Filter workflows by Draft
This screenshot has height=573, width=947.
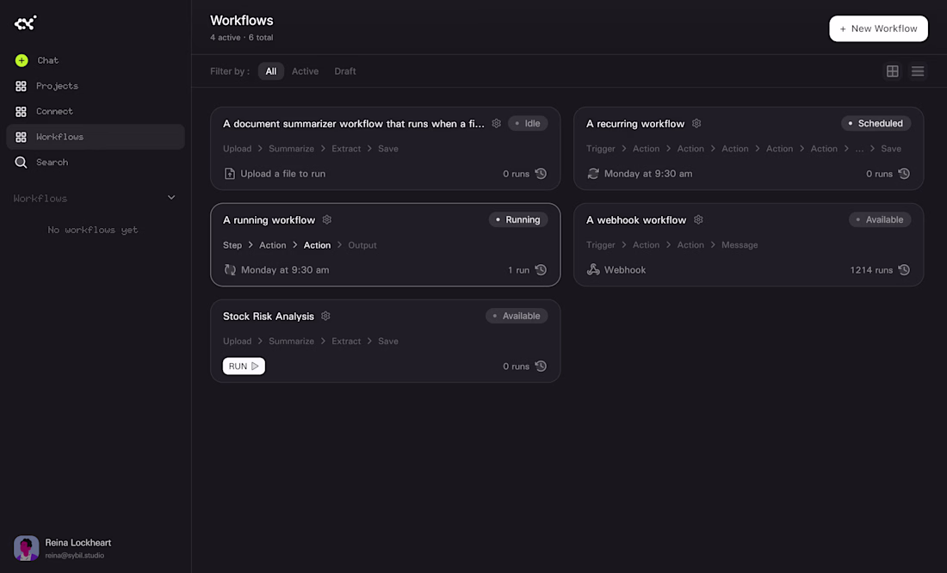[x=345, y=71]
